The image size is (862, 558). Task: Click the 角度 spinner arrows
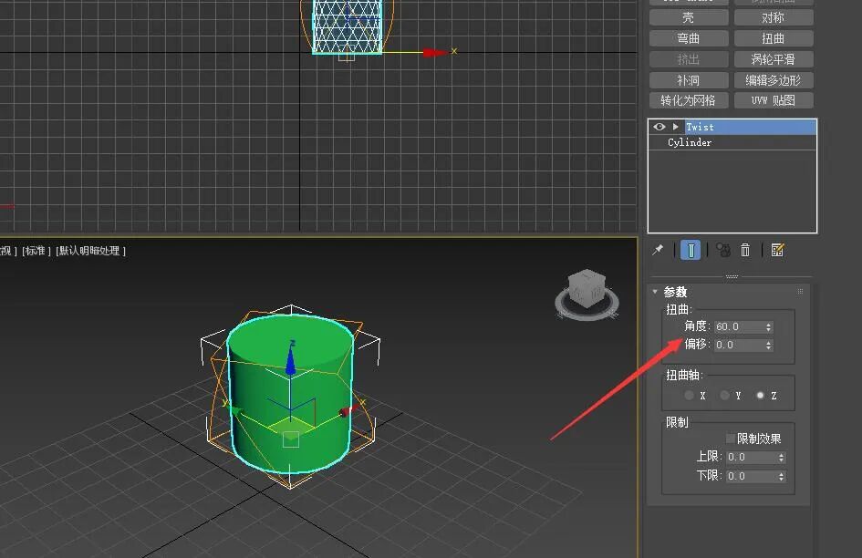769,327
